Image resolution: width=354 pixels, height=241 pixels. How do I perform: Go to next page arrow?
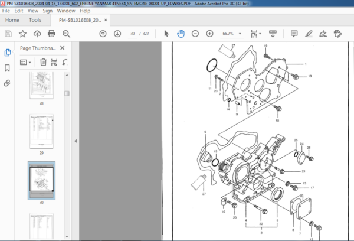[117, 34]
